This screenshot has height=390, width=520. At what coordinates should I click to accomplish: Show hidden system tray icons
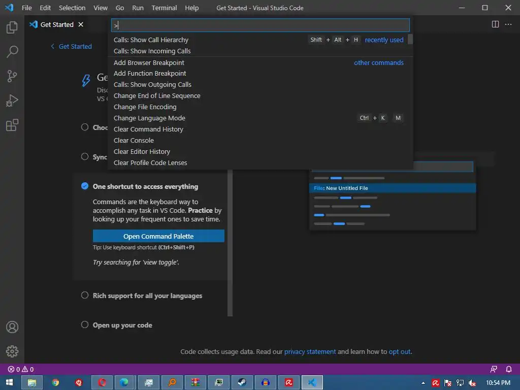click(423, 383)
